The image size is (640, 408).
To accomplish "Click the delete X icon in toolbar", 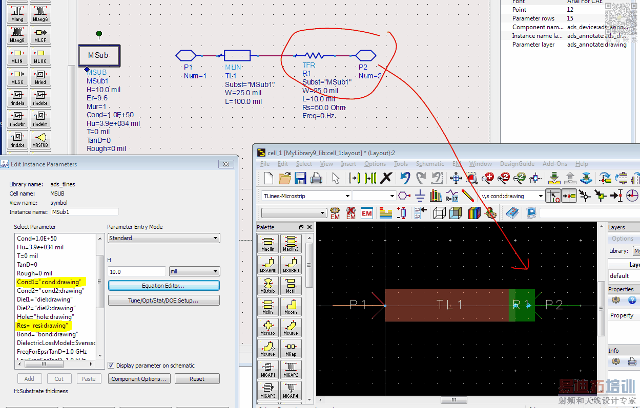I will pos(386,178).
